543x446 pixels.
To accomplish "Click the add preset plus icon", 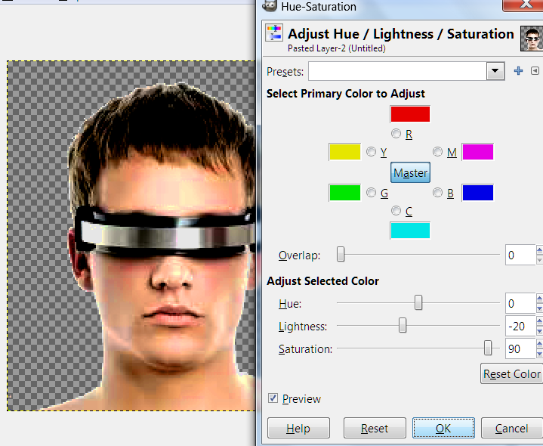I will pos(518,71).
